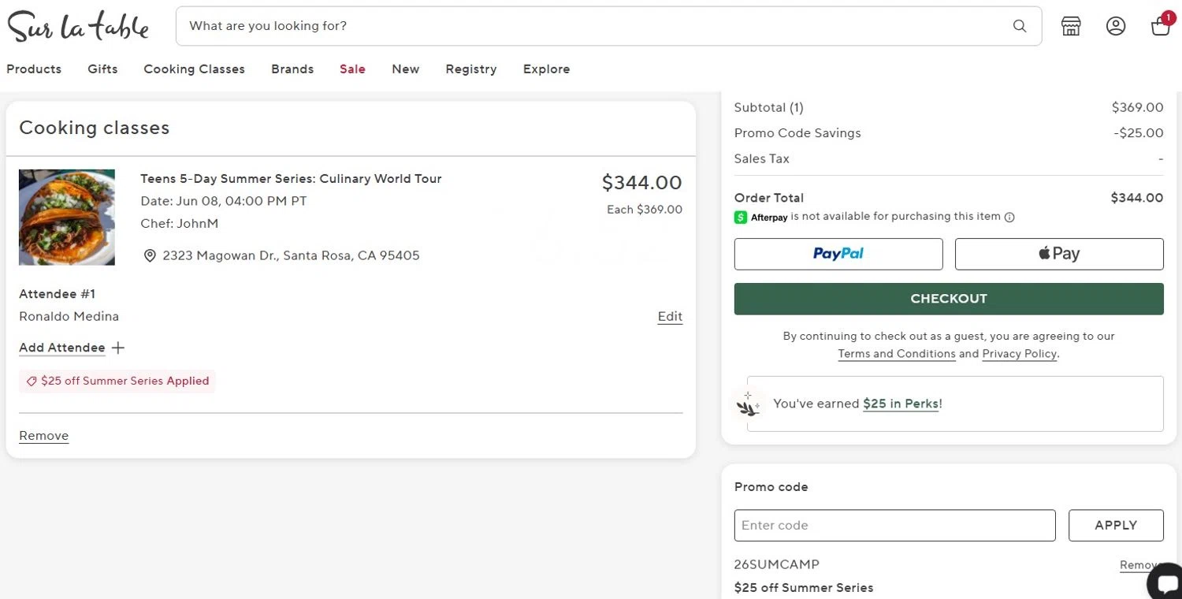Screen dimensions: 1182x599
Task: Click the 26SUMCAMP code text
Action: pos(777,564)
